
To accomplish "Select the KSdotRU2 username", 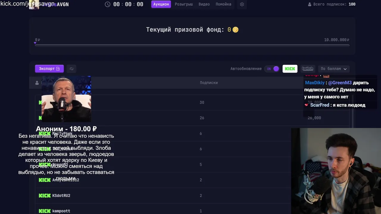I will (61, 196).
